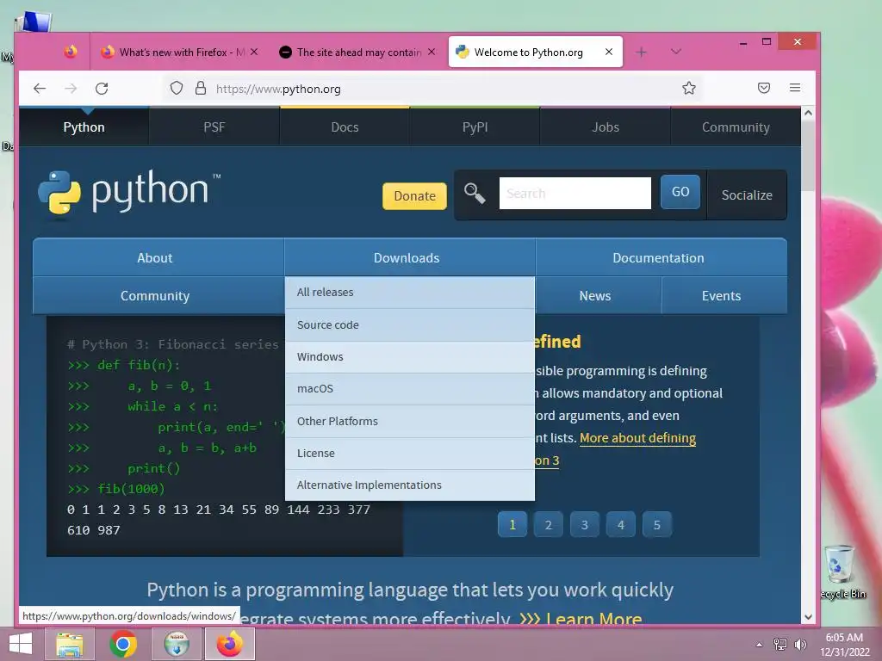Open the PyPI top navigation tab
The height and width of the screenshot is (661, 882).
tap(475, 127)
